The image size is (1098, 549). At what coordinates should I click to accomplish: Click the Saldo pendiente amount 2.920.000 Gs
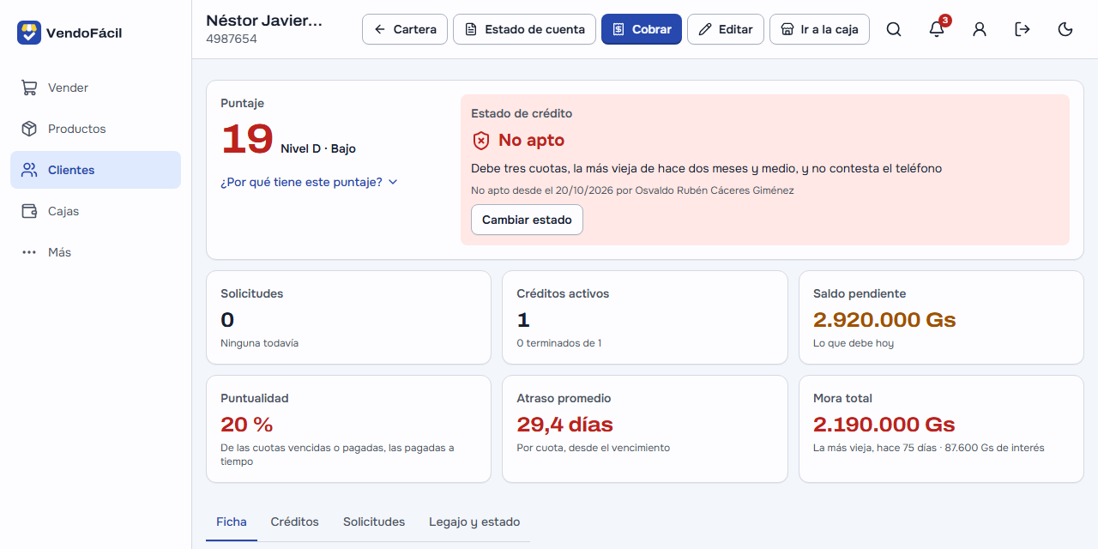tap(884, 320)
